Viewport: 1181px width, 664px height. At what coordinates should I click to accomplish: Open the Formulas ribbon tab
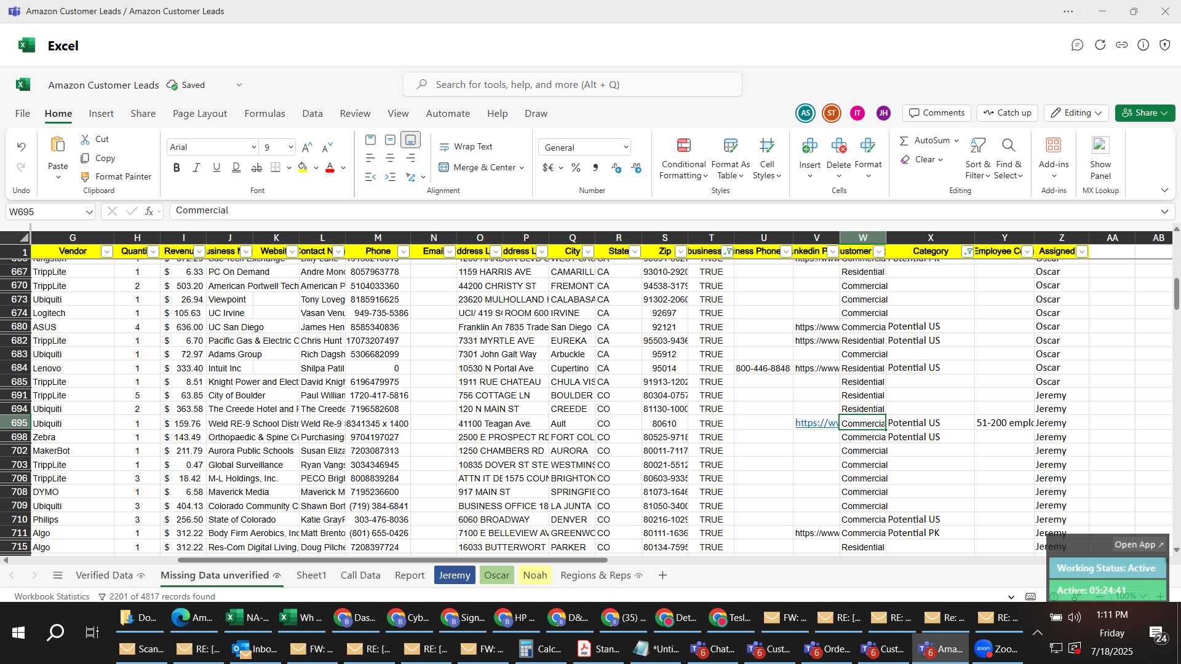click(x=264, y=114)
